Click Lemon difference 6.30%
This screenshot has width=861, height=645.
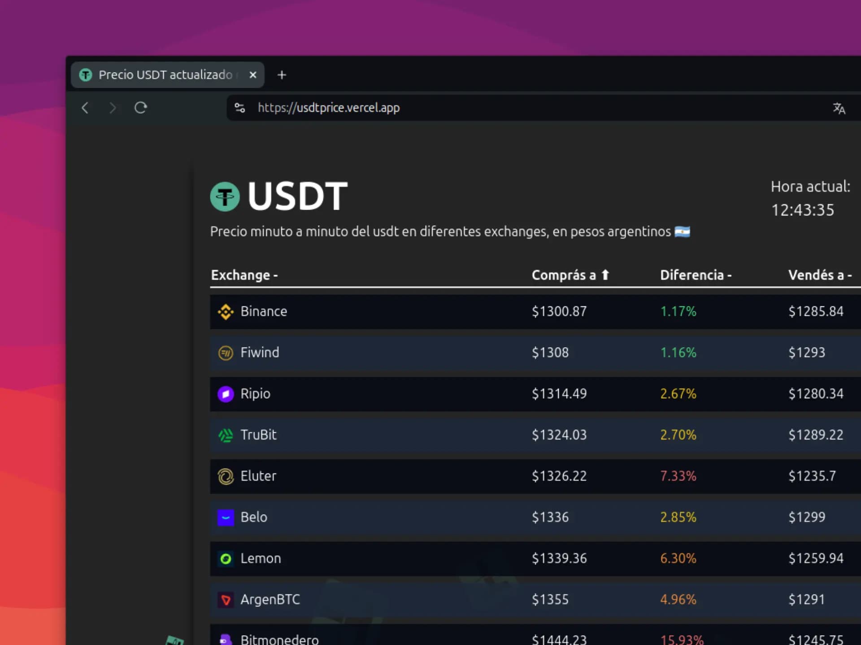(678, 559)
